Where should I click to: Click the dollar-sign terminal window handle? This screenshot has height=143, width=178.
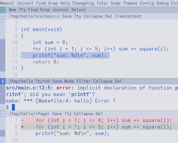[x=3, y=81]
